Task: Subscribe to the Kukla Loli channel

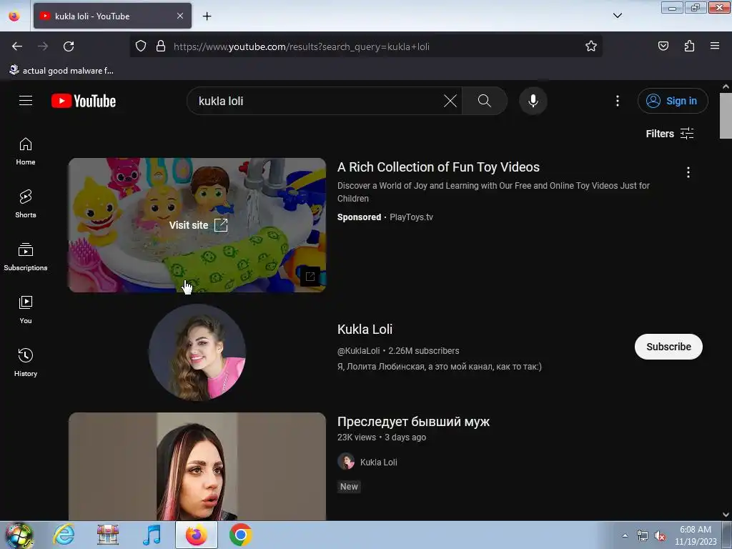Action: [668, 347]
